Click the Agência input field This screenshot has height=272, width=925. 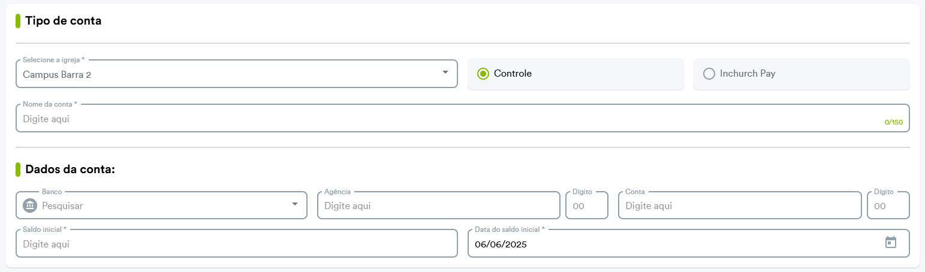(439, 205)
